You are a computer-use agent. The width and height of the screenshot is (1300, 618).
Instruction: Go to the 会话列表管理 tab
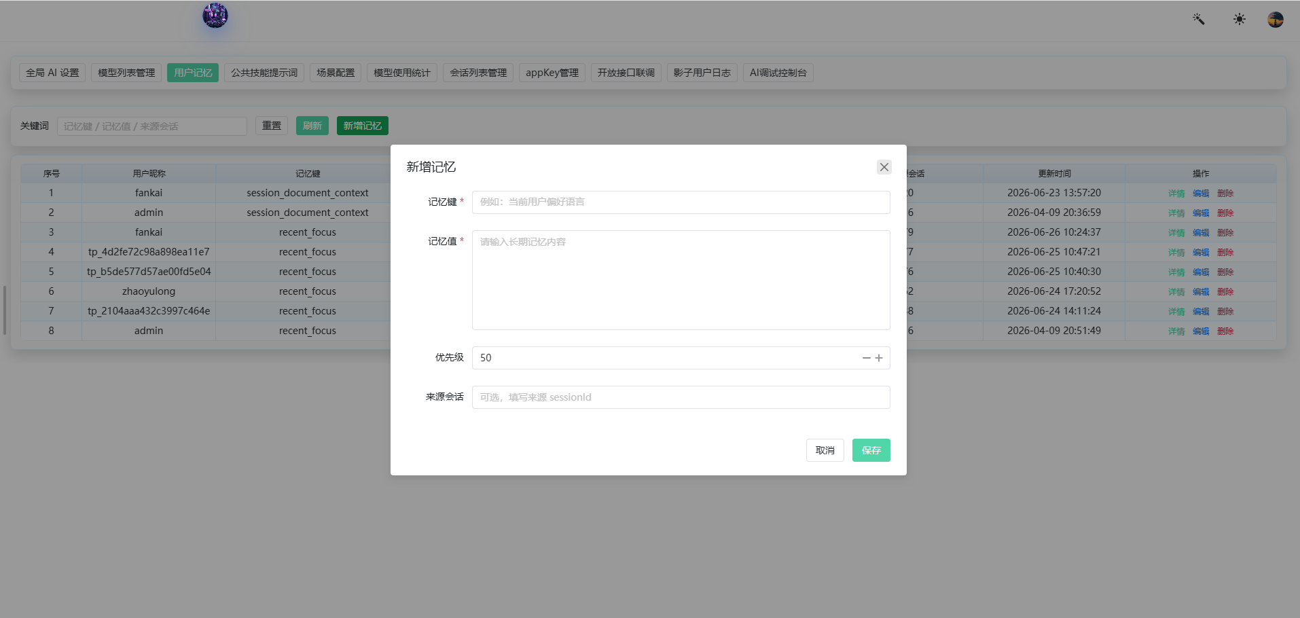478,73
